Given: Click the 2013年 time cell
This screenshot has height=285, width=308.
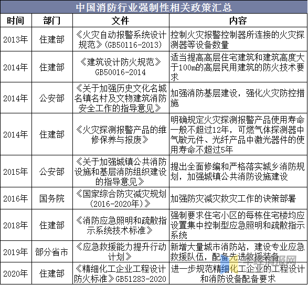Looking at the screenshot, I should (16, 39).
